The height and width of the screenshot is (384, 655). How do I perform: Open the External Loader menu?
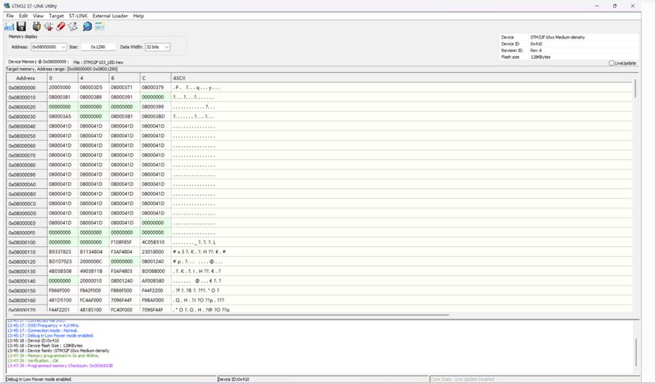(x=110, y=16)
